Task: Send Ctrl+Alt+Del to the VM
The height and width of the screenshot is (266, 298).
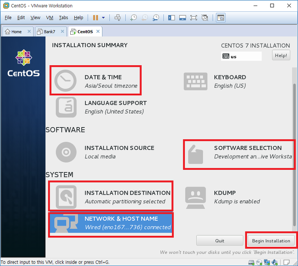Action: [x=118, y=18]
